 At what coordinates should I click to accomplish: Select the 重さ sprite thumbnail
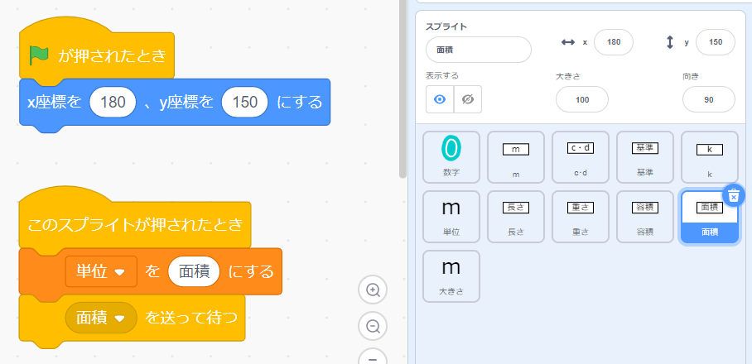[581, 217]
